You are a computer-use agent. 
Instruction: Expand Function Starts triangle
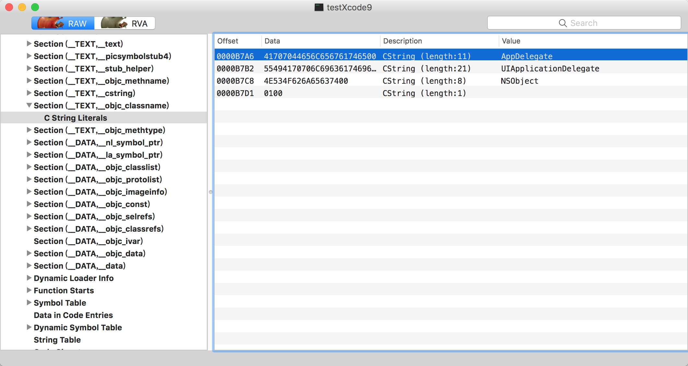tap(29, 290)
